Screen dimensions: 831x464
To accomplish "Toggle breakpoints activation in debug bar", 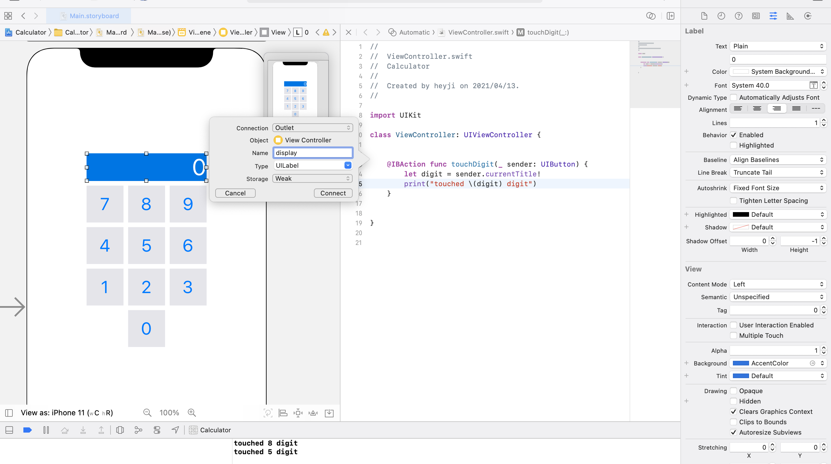I will (28, 430).
